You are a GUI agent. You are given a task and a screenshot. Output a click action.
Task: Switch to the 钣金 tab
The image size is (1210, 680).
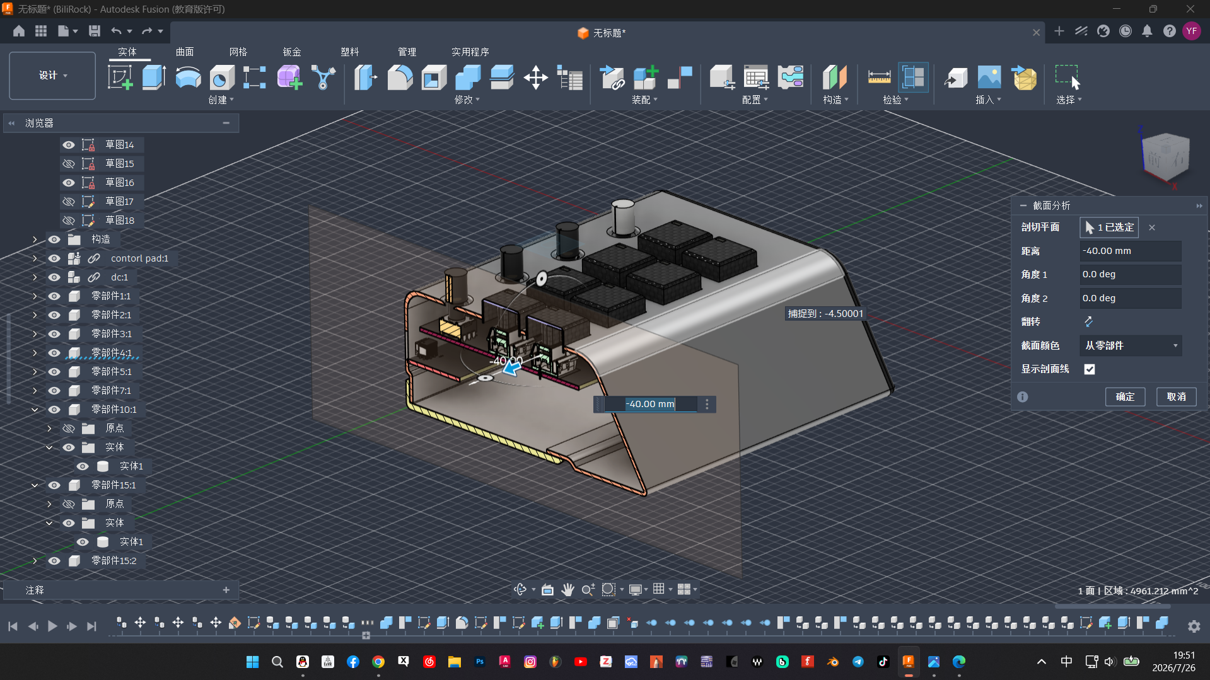[x=292, y=52]
